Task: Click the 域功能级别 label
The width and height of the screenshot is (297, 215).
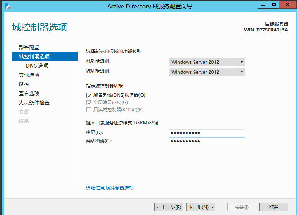Action: (98, 71)
